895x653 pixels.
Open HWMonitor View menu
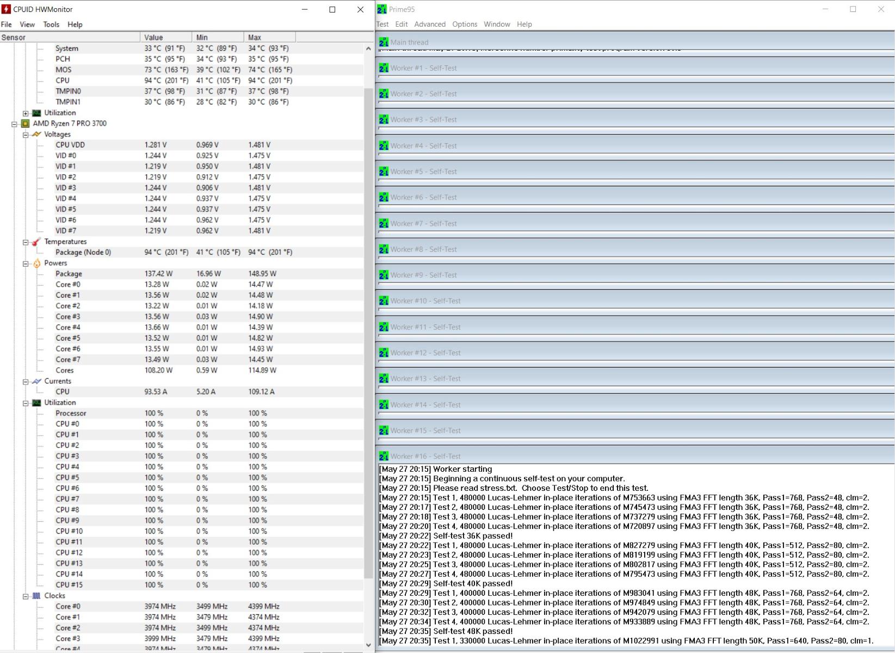tap(27, 24)
